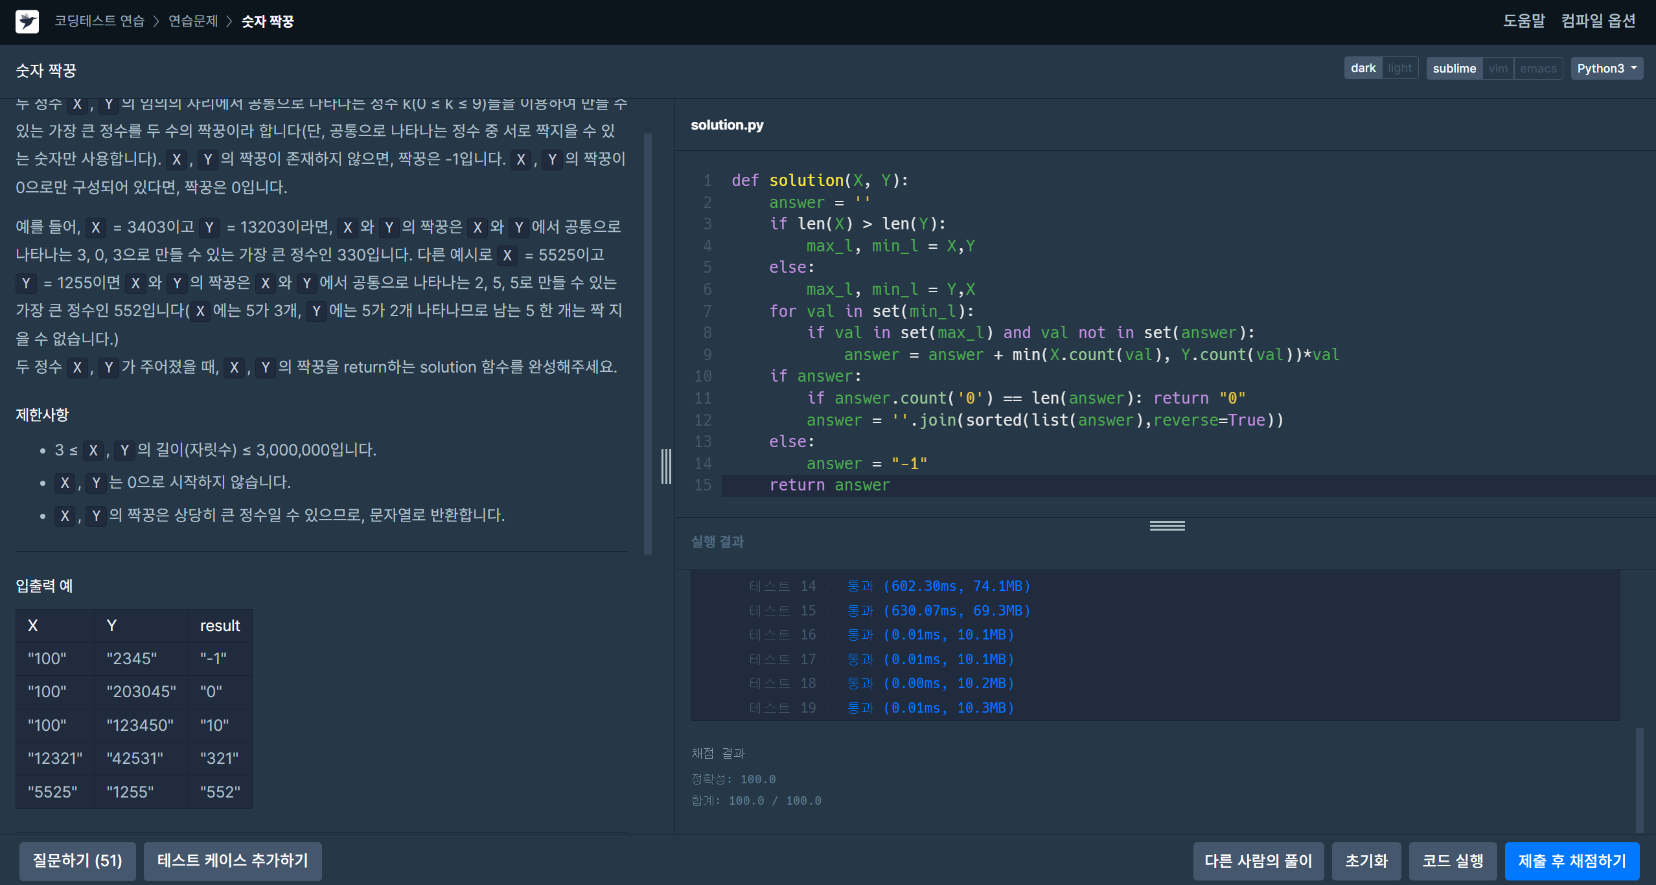This screenshot has height=885, width=1656.
Task: Go to 코딩테스트 연습 breadcrumb link
Action: [x=99, y=21]
